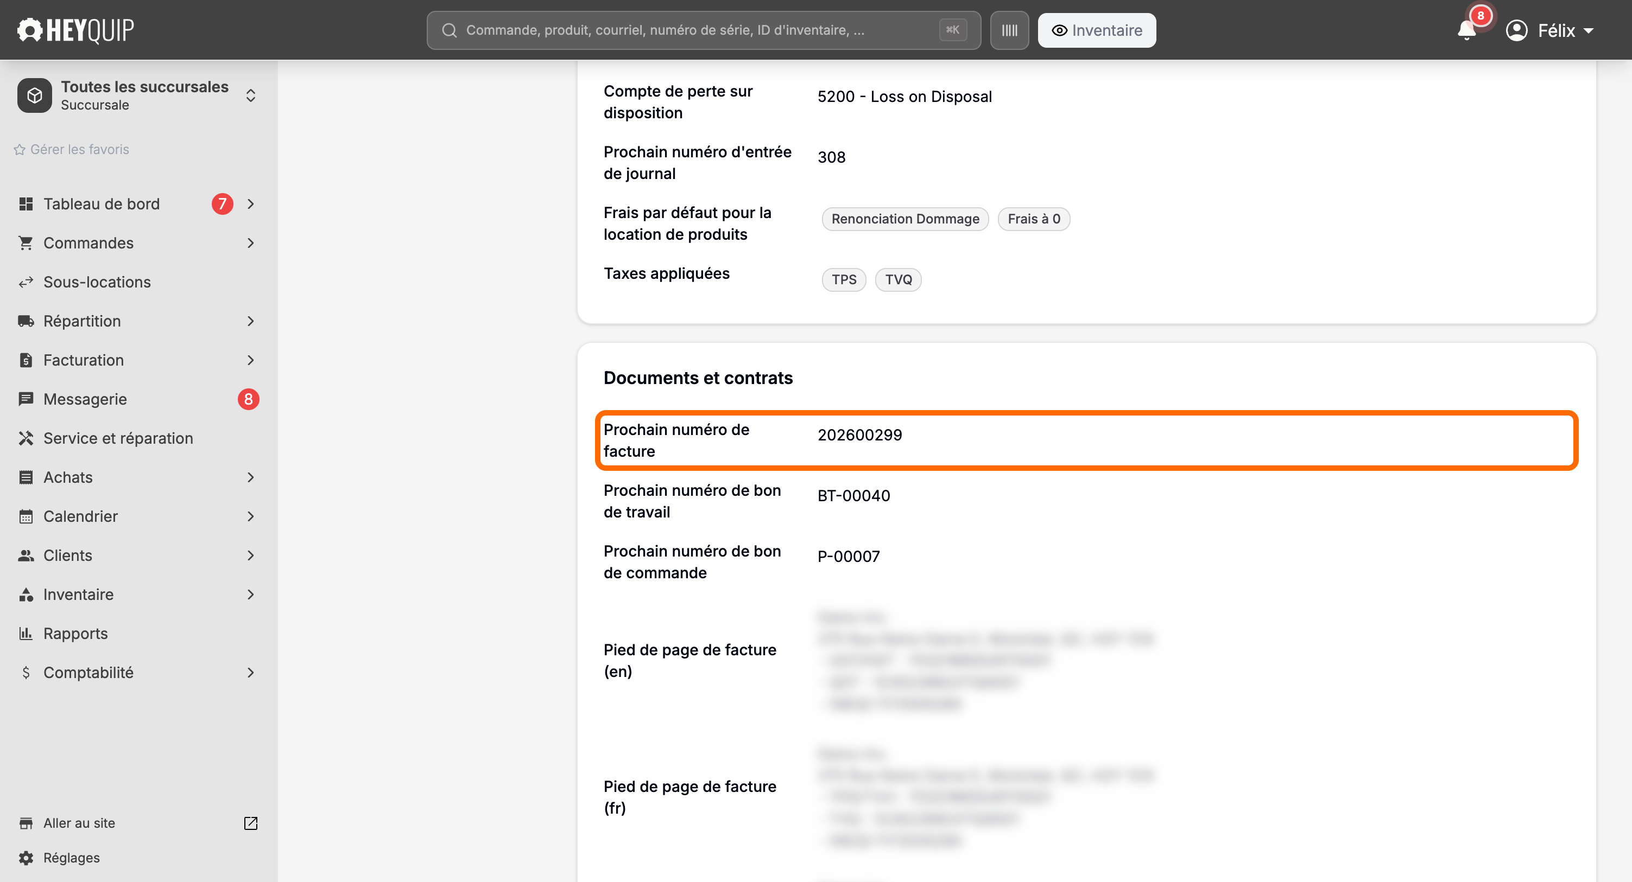Click the Aller au site external link icon
The width and height of the screenshot is (1632, 882).
[251, 823]
